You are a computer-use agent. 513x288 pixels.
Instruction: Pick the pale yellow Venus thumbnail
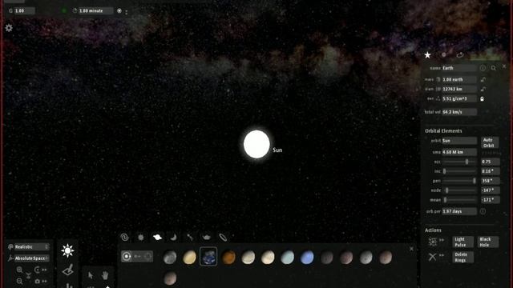(x=189, y=258)
